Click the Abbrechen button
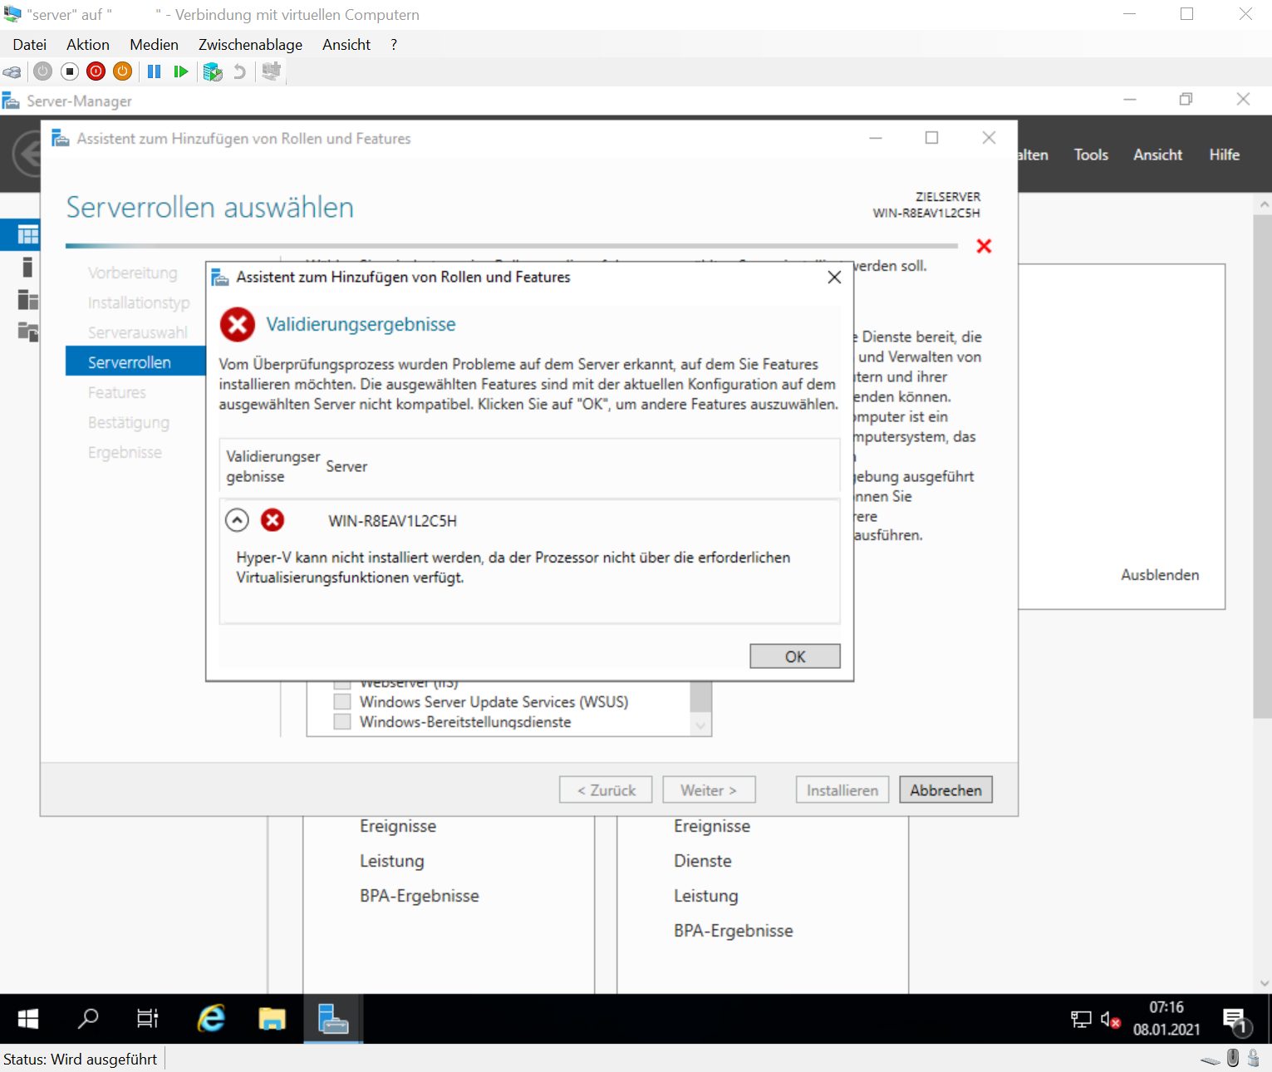The height and width of the screenshot is (1072, 1272). click(x=945, y=790)
